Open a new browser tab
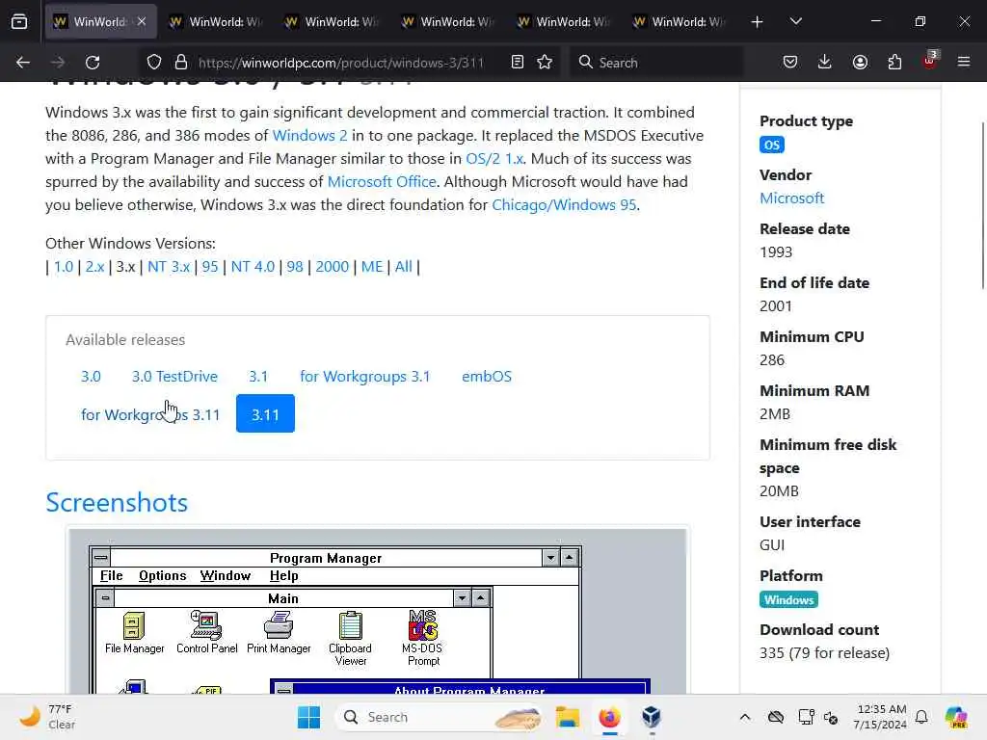This screenshot has width=987, height=740. pos(758,22)
